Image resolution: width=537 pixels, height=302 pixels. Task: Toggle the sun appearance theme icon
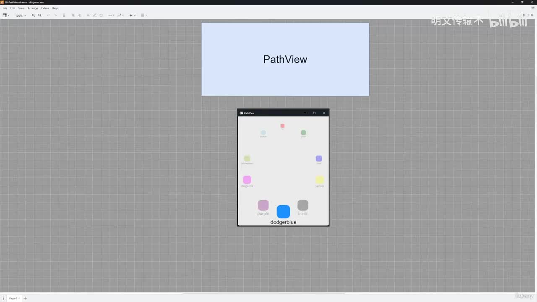point(533,8)
